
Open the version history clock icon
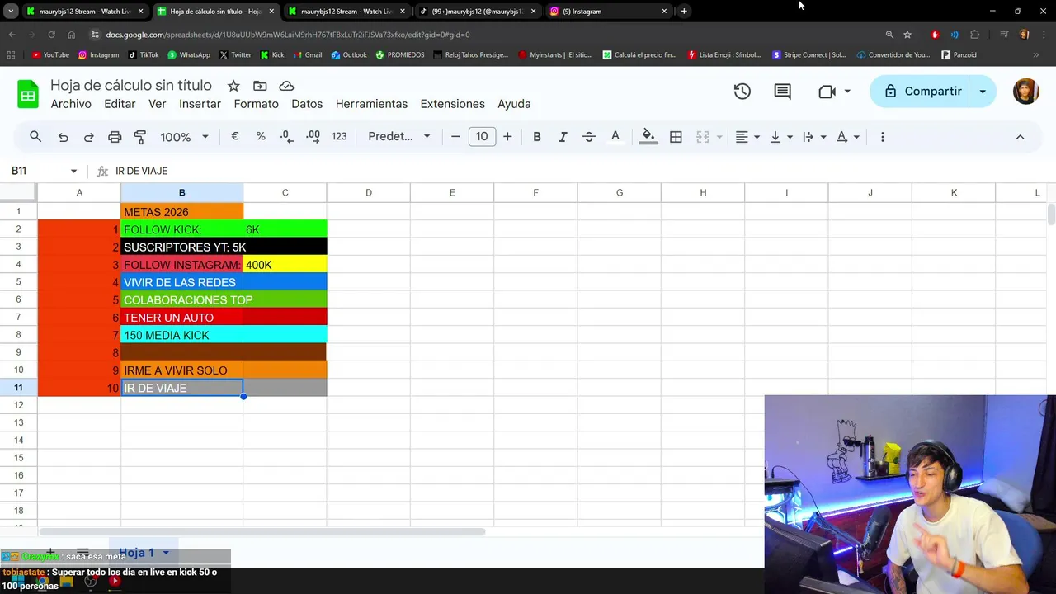pos(742,92)
